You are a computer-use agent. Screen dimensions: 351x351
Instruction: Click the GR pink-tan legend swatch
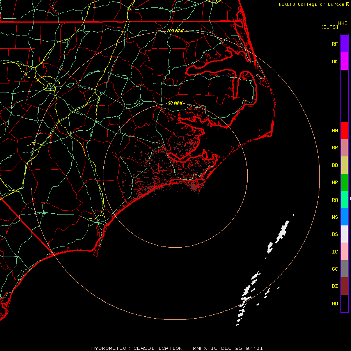pos(344,148)
